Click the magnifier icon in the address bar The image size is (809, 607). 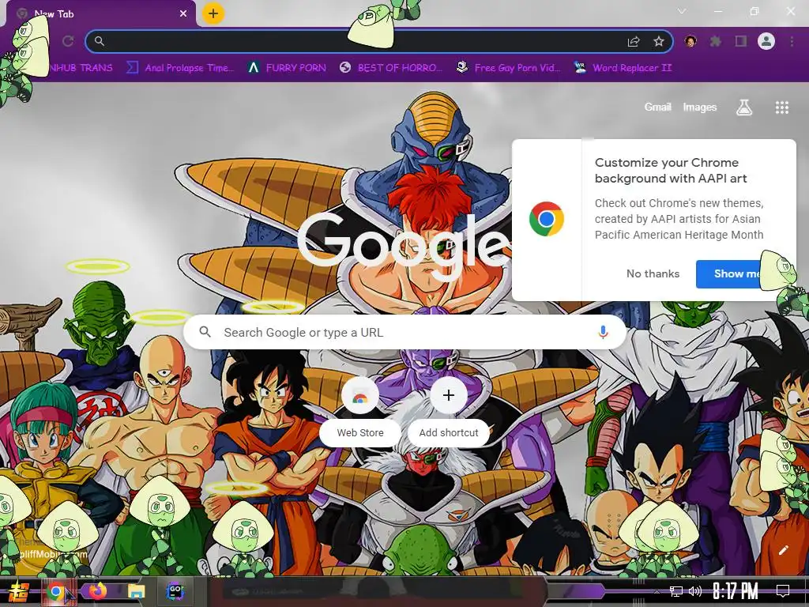(x=100, y=41)
